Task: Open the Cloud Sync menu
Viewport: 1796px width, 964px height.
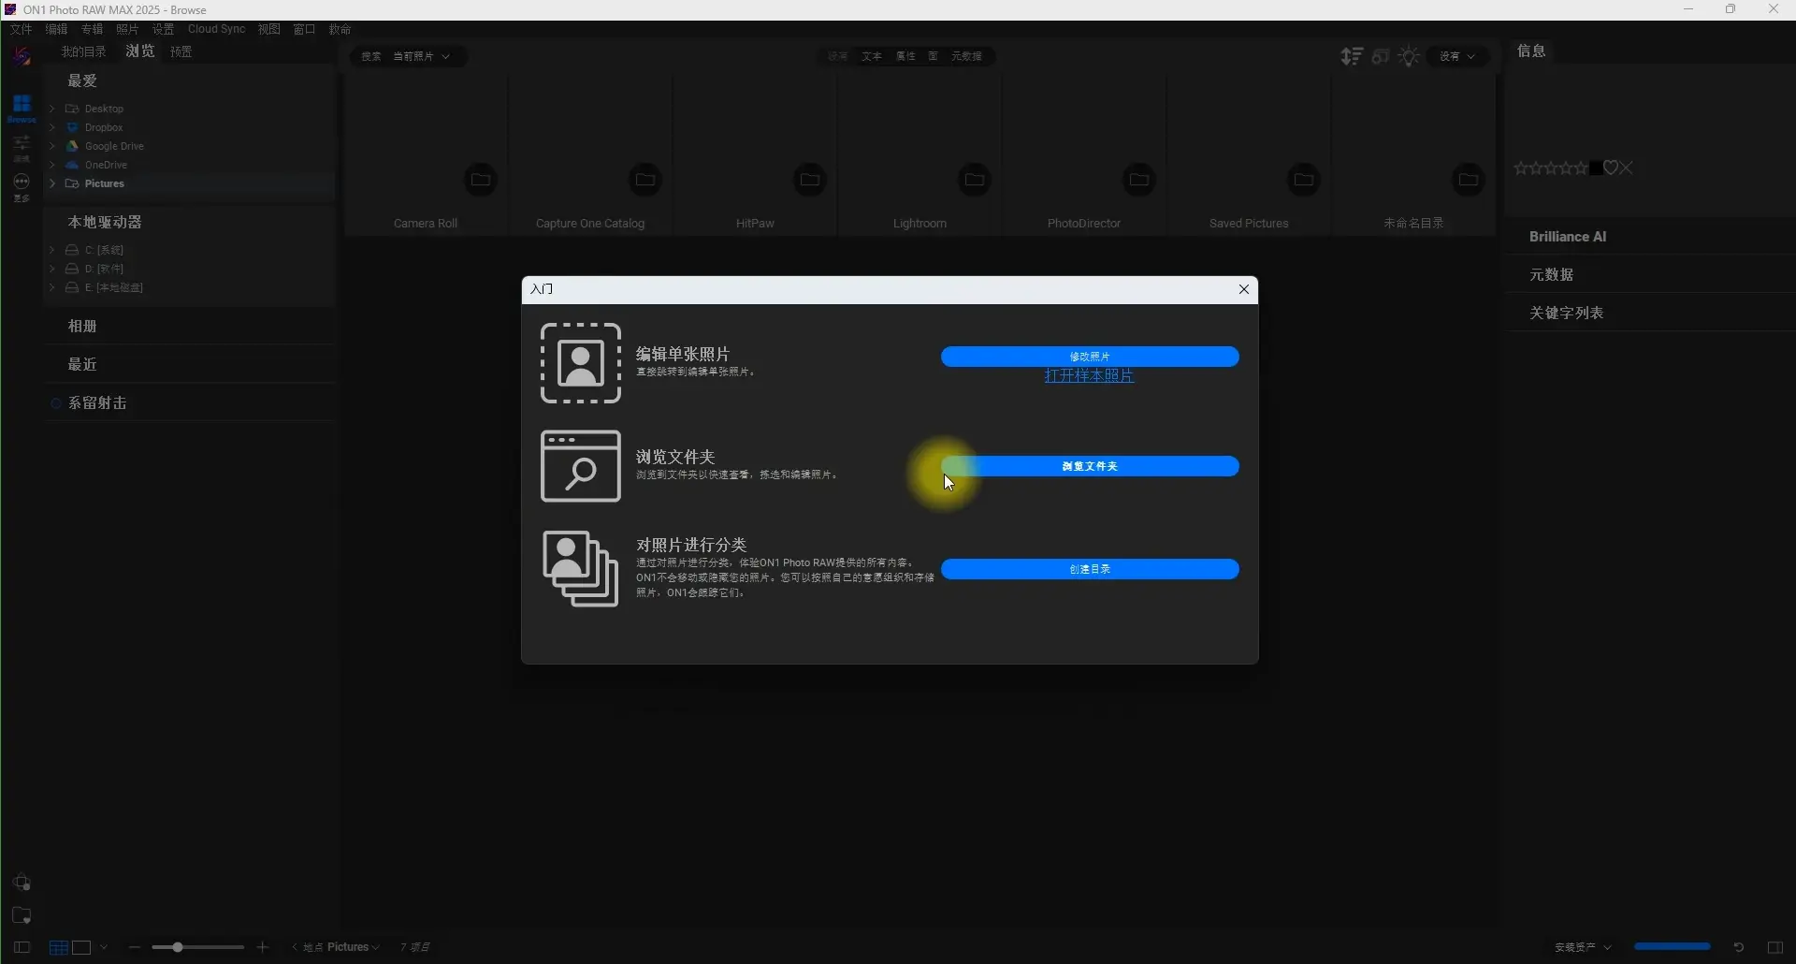Action: (x=216, y=29)
